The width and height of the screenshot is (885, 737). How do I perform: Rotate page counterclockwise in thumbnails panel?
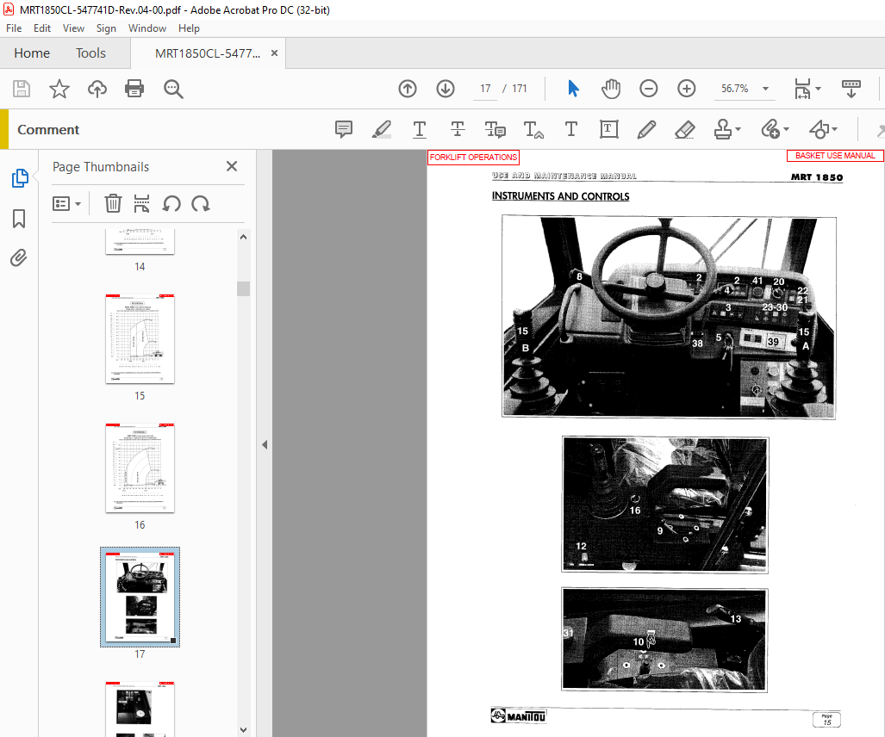tap(171, 203)
